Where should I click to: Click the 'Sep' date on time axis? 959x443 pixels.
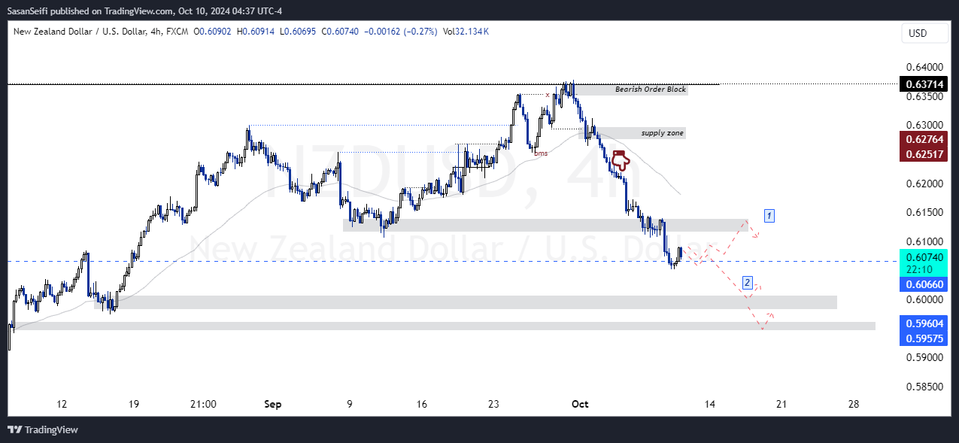click(273, 404)
